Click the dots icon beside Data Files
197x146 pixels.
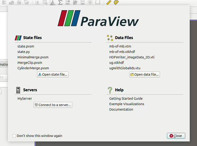[110, 38]
